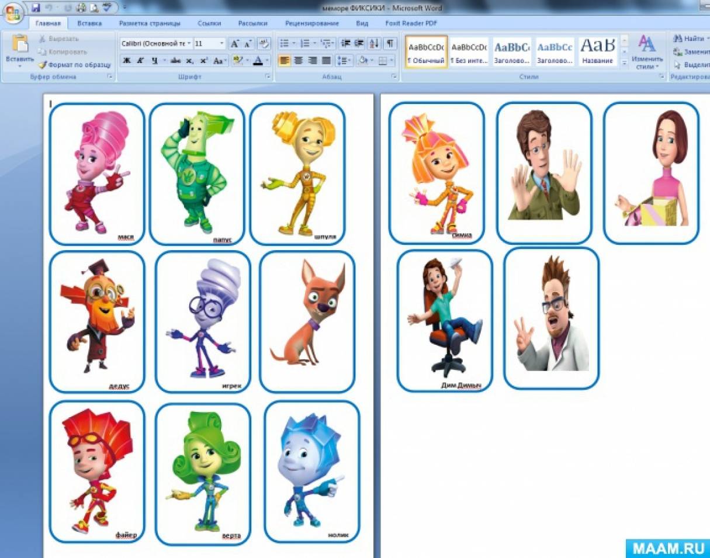Open the Foxit Reader PDF tab

(x=411, y=23)
